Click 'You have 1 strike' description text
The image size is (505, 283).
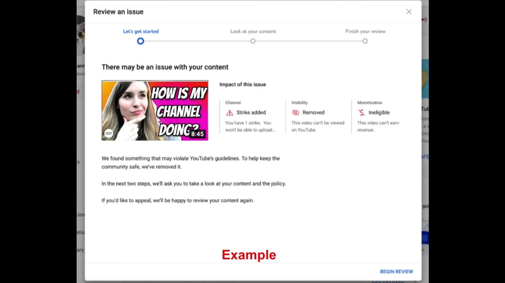click(x=250, y=127)
